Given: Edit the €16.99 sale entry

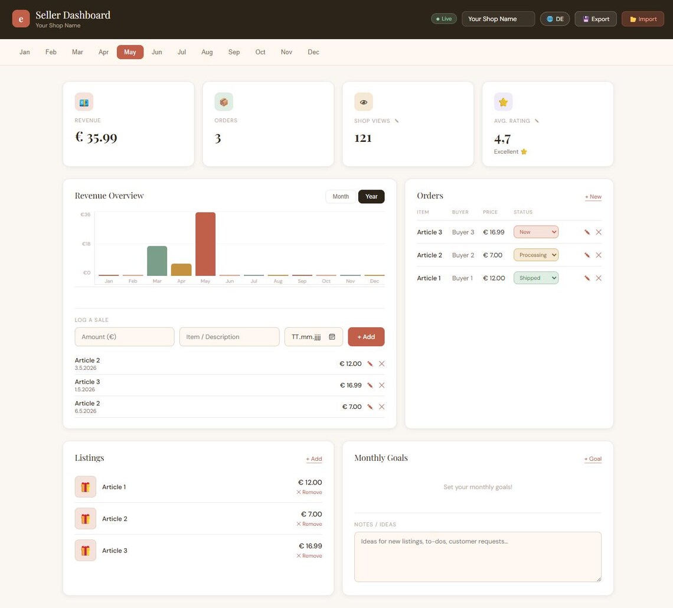Looking at the screenshot, I should pos(370,385).
